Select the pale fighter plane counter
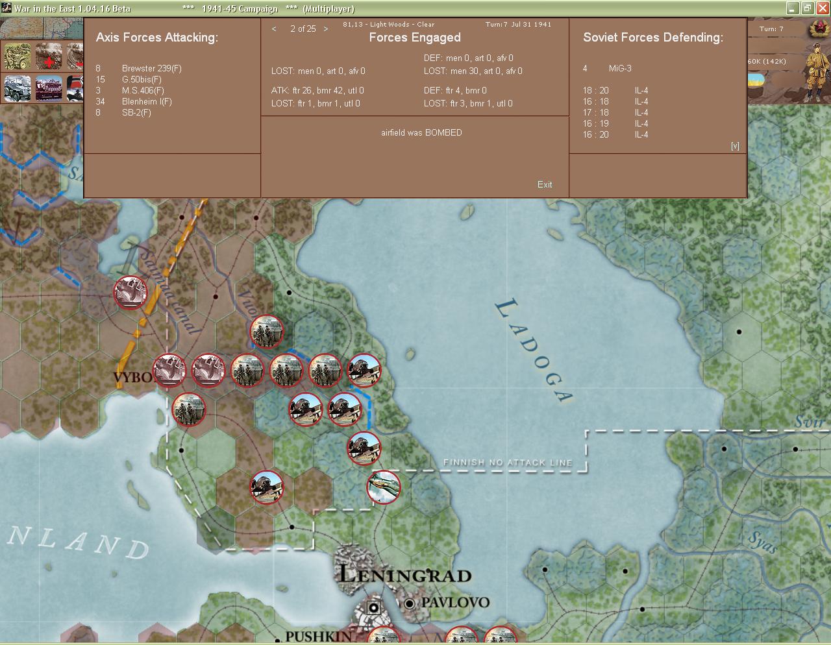The width and height of the screenshot is (831, 645). tap(384, 487)
